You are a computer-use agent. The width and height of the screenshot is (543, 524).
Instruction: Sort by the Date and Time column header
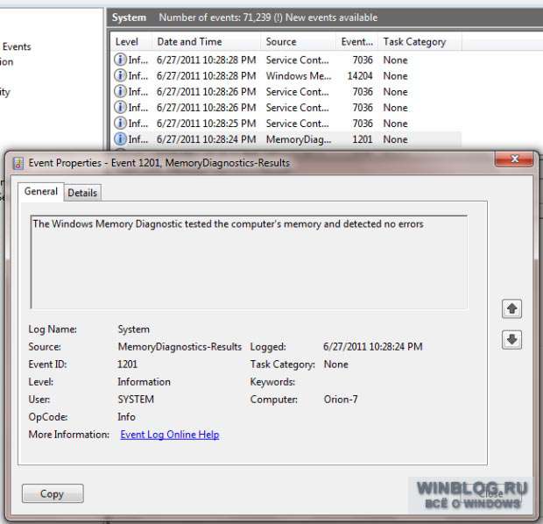coord(206,41)
